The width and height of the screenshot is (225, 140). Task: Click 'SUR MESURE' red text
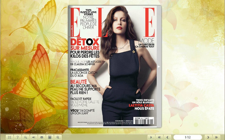coord(85,48)
